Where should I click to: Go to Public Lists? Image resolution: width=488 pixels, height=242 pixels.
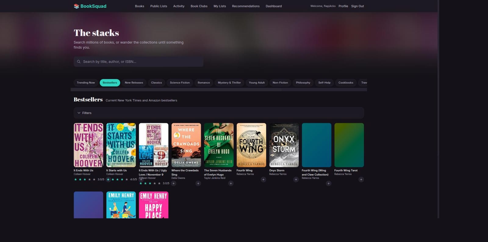pyautogui.click(x=159, y=6)
